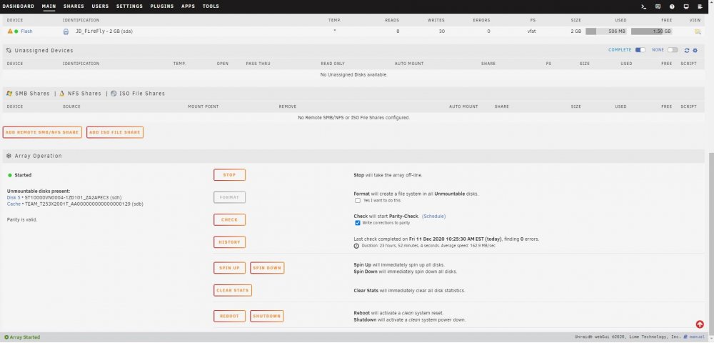Click the vfat filesystem cell
Screen dimensions: 714x343
531,31
